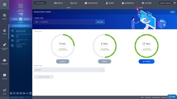Click the QR code icon
This screenshot has height=99, width=177.
(x=21, y=19)
